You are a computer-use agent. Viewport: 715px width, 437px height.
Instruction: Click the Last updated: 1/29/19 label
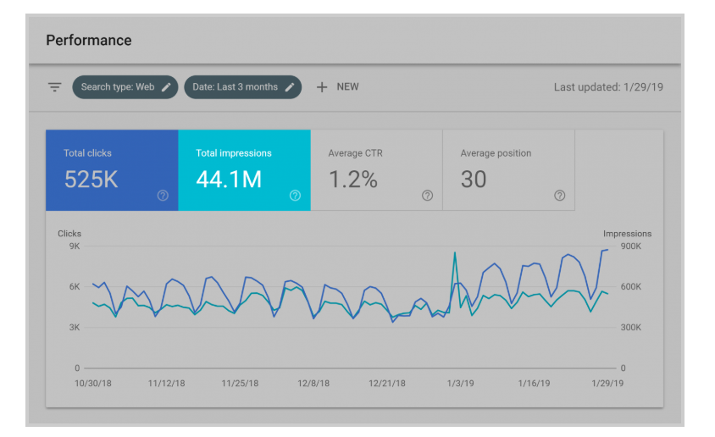(608, 87)
